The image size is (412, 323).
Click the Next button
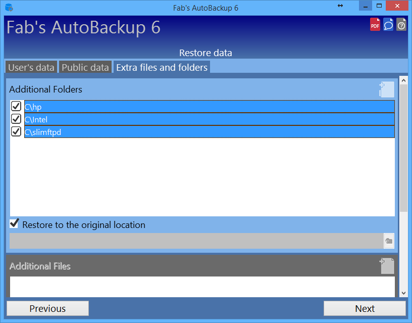click(365, 308)
